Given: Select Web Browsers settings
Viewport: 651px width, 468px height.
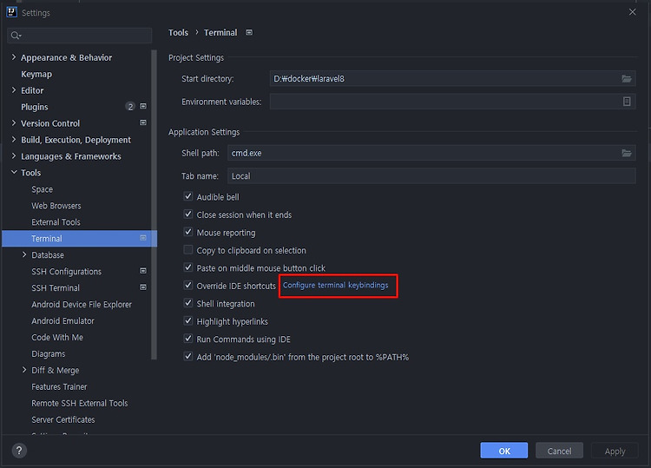Looking at the screenshot, I should [x=56, y=206].
